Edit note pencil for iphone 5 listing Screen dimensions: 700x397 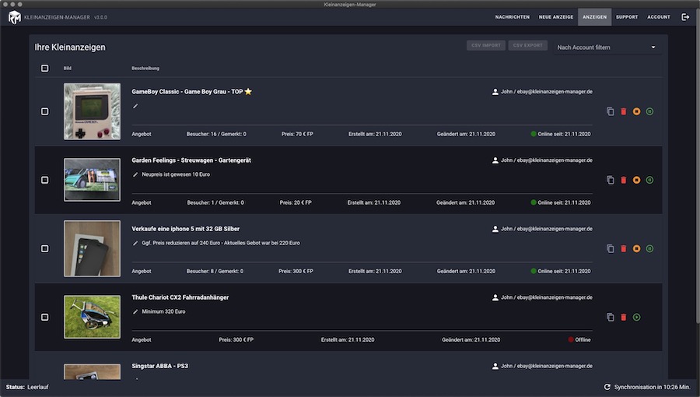135,244
